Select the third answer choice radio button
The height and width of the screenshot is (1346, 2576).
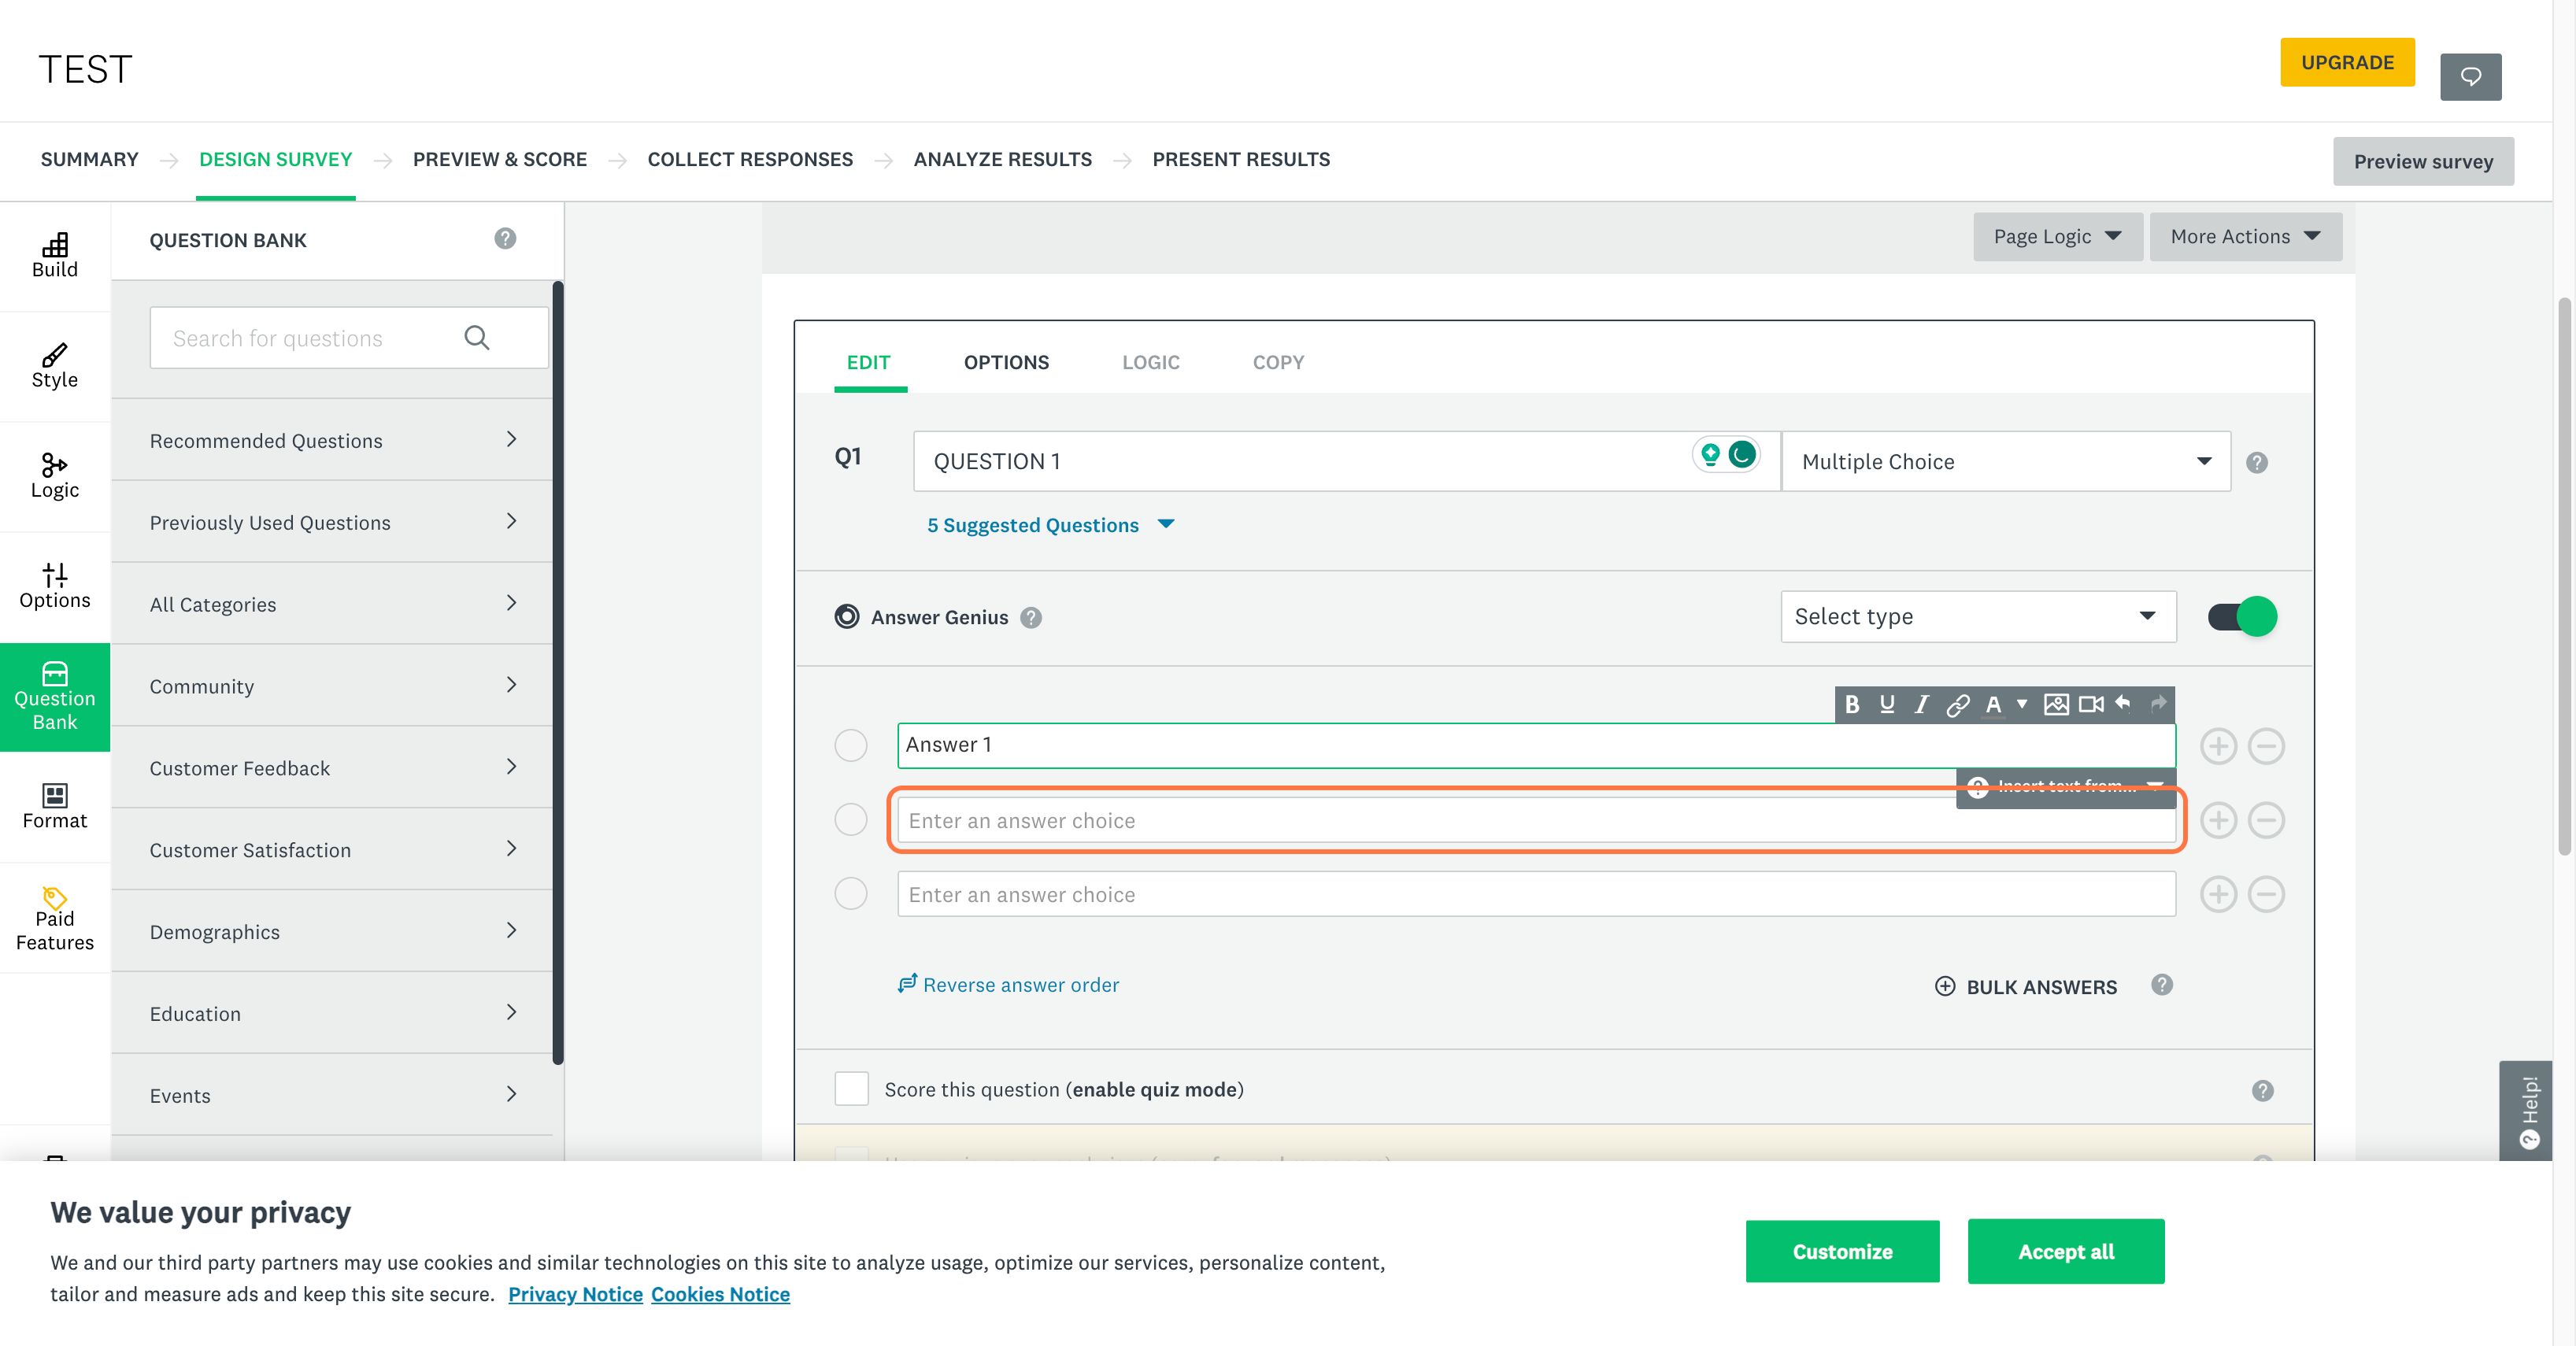pyautogui.click(x=851, y=894)
